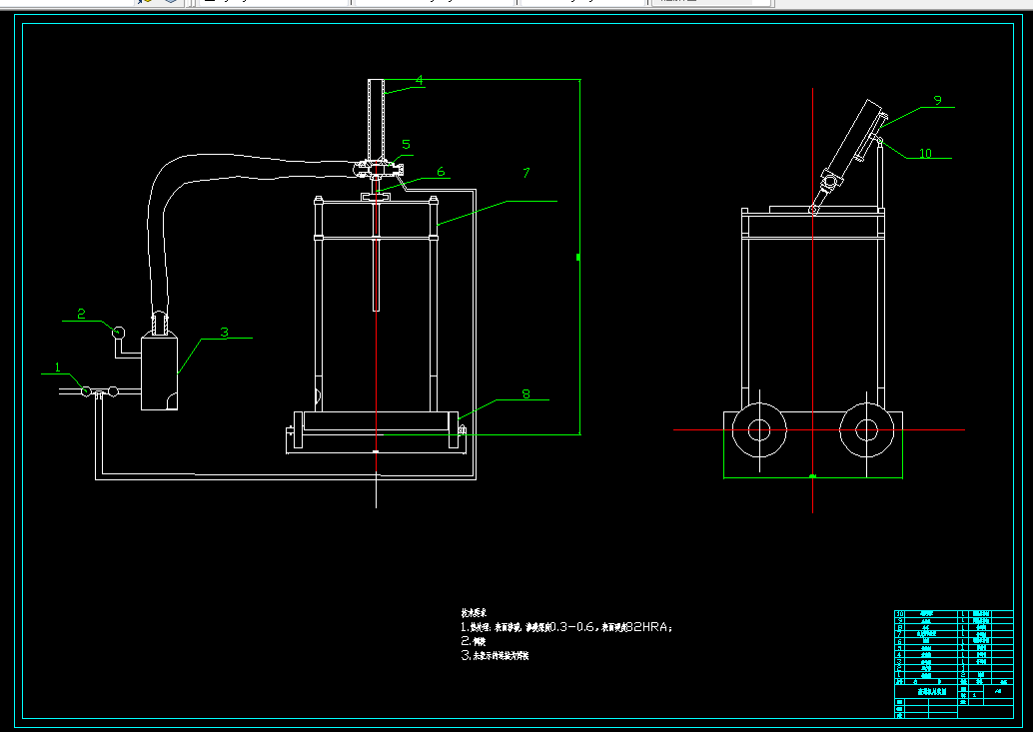Select technical requirement note line 2
The width and height of the screenshot is (1033, 732).
[473, 641]
